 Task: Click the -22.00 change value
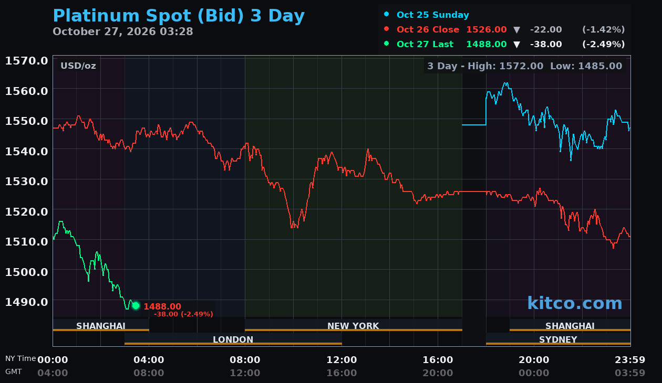546,29
